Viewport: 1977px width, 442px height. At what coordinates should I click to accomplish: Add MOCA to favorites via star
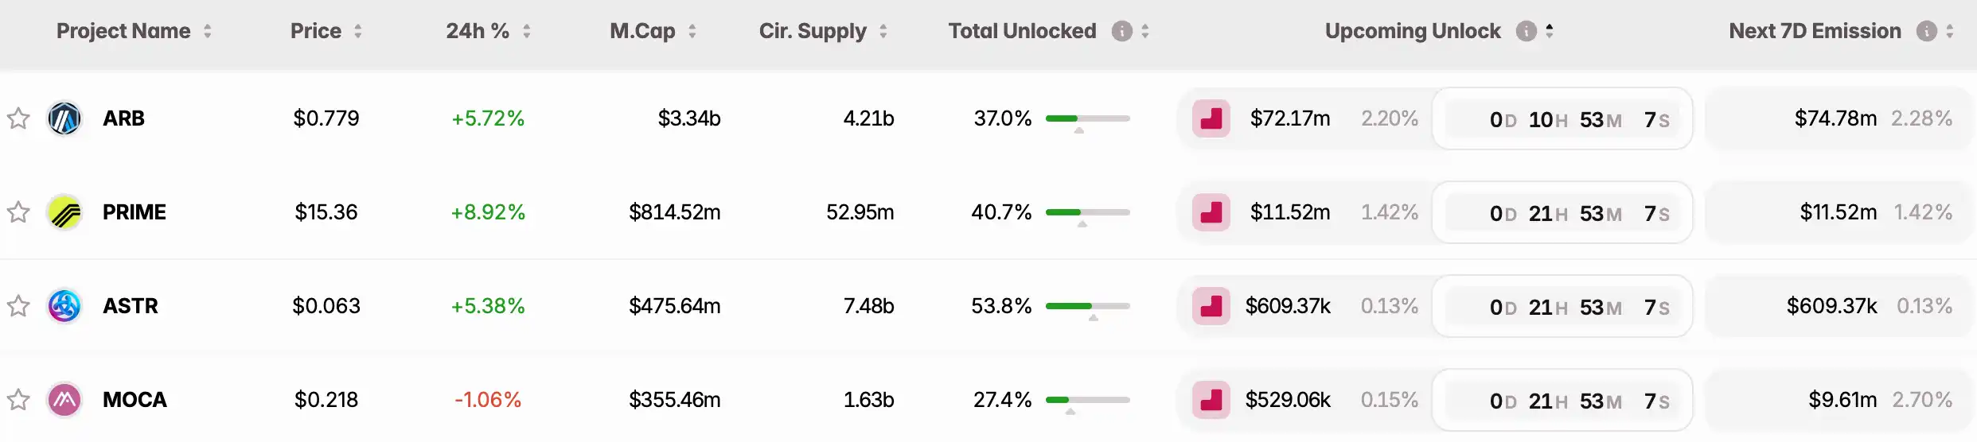click(x=18, y=400)
